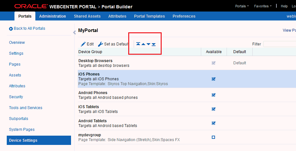296x151 pixels.
Task: Select the iOS Phones row
Action: click(187, 79)
